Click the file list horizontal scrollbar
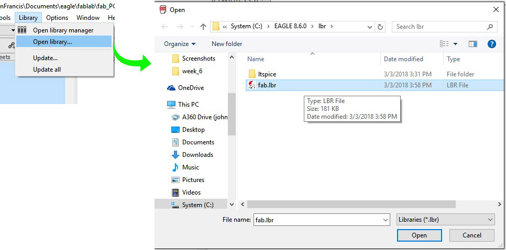This screenshot has width=506, height=250. [x=351, y=204]
